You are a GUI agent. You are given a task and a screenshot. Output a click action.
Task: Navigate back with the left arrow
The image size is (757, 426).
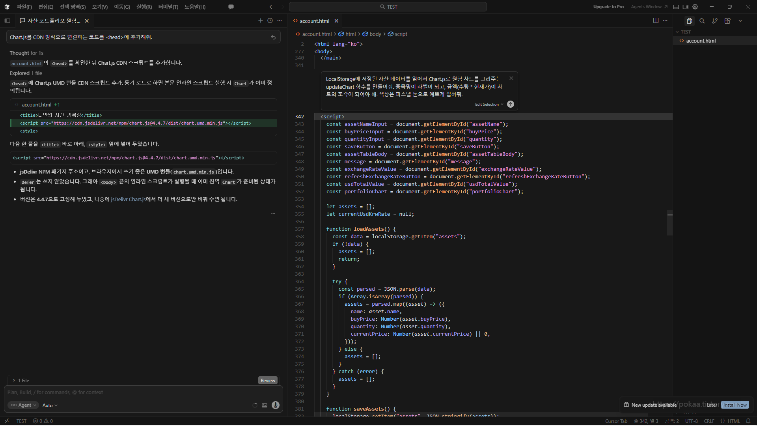tap(272, 7)
